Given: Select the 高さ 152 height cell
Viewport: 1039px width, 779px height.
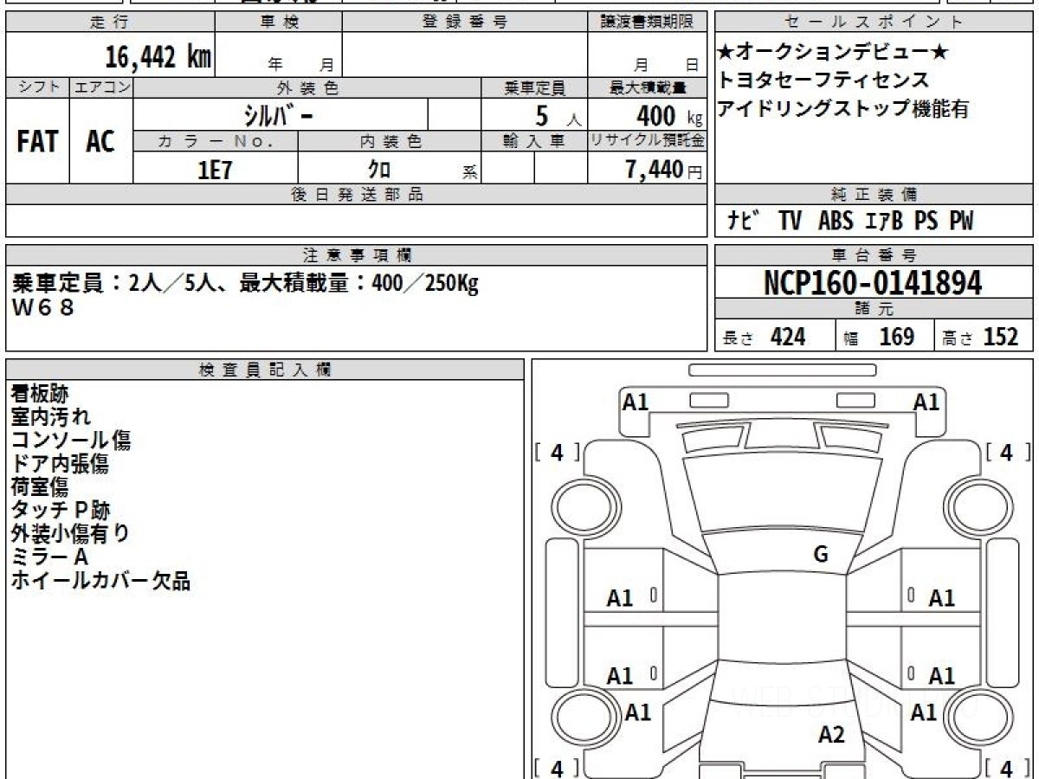Looking at the screenshot, I should (x=984, y=337).
